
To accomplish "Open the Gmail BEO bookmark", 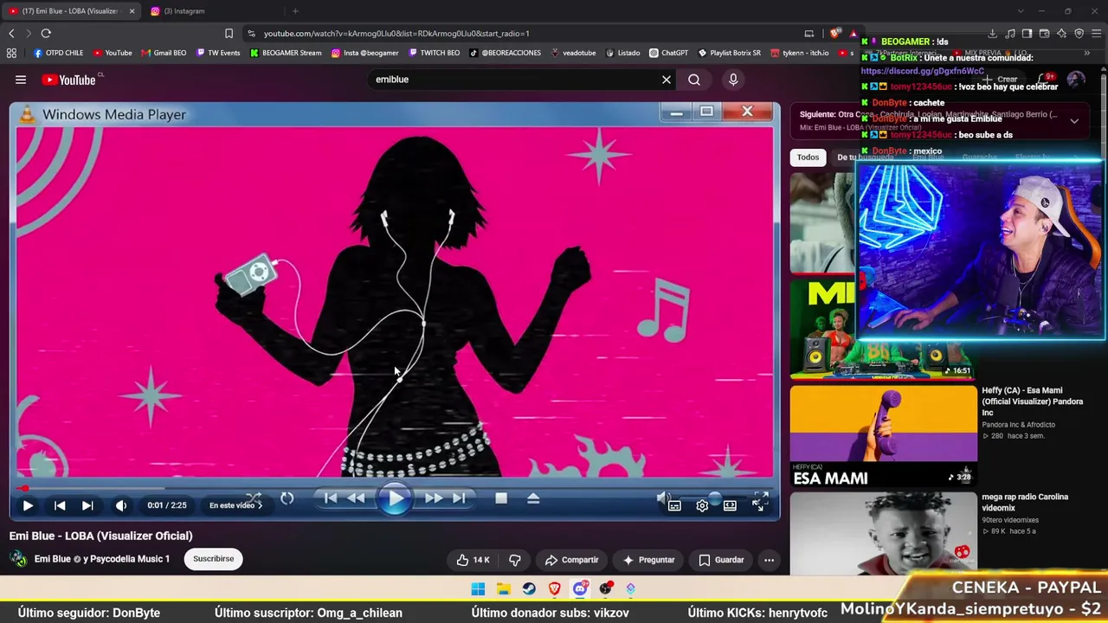I will [x=164, y=53].
